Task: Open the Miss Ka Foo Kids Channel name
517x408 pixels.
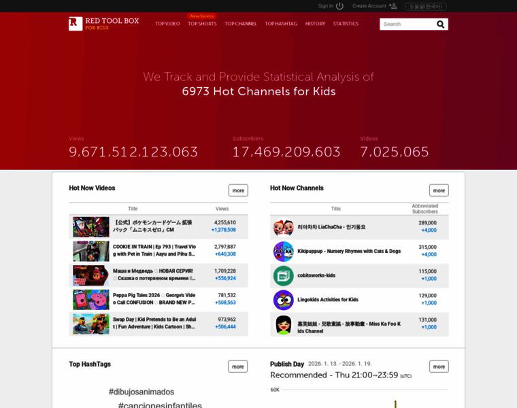Action: pos(349,328)
